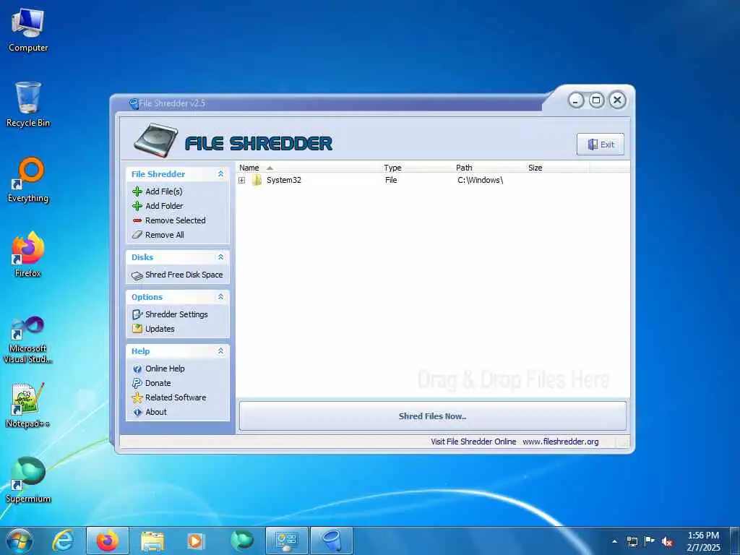This screenshot has height=555, width=740.
Task: Collapse the Help sidebar section
Action: [x=220, y=351]
